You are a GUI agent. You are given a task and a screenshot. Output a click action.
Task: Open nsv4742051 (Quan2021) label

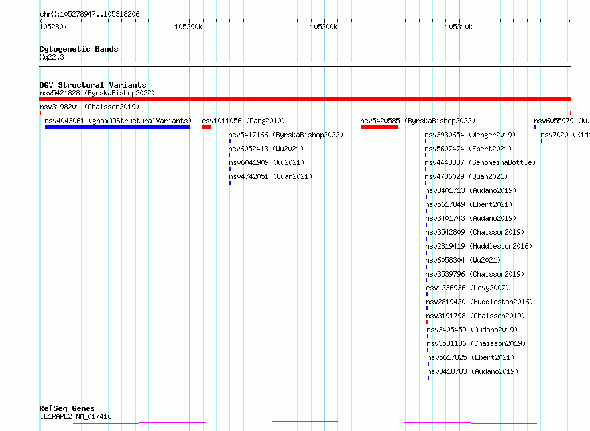tap(270, 176)
